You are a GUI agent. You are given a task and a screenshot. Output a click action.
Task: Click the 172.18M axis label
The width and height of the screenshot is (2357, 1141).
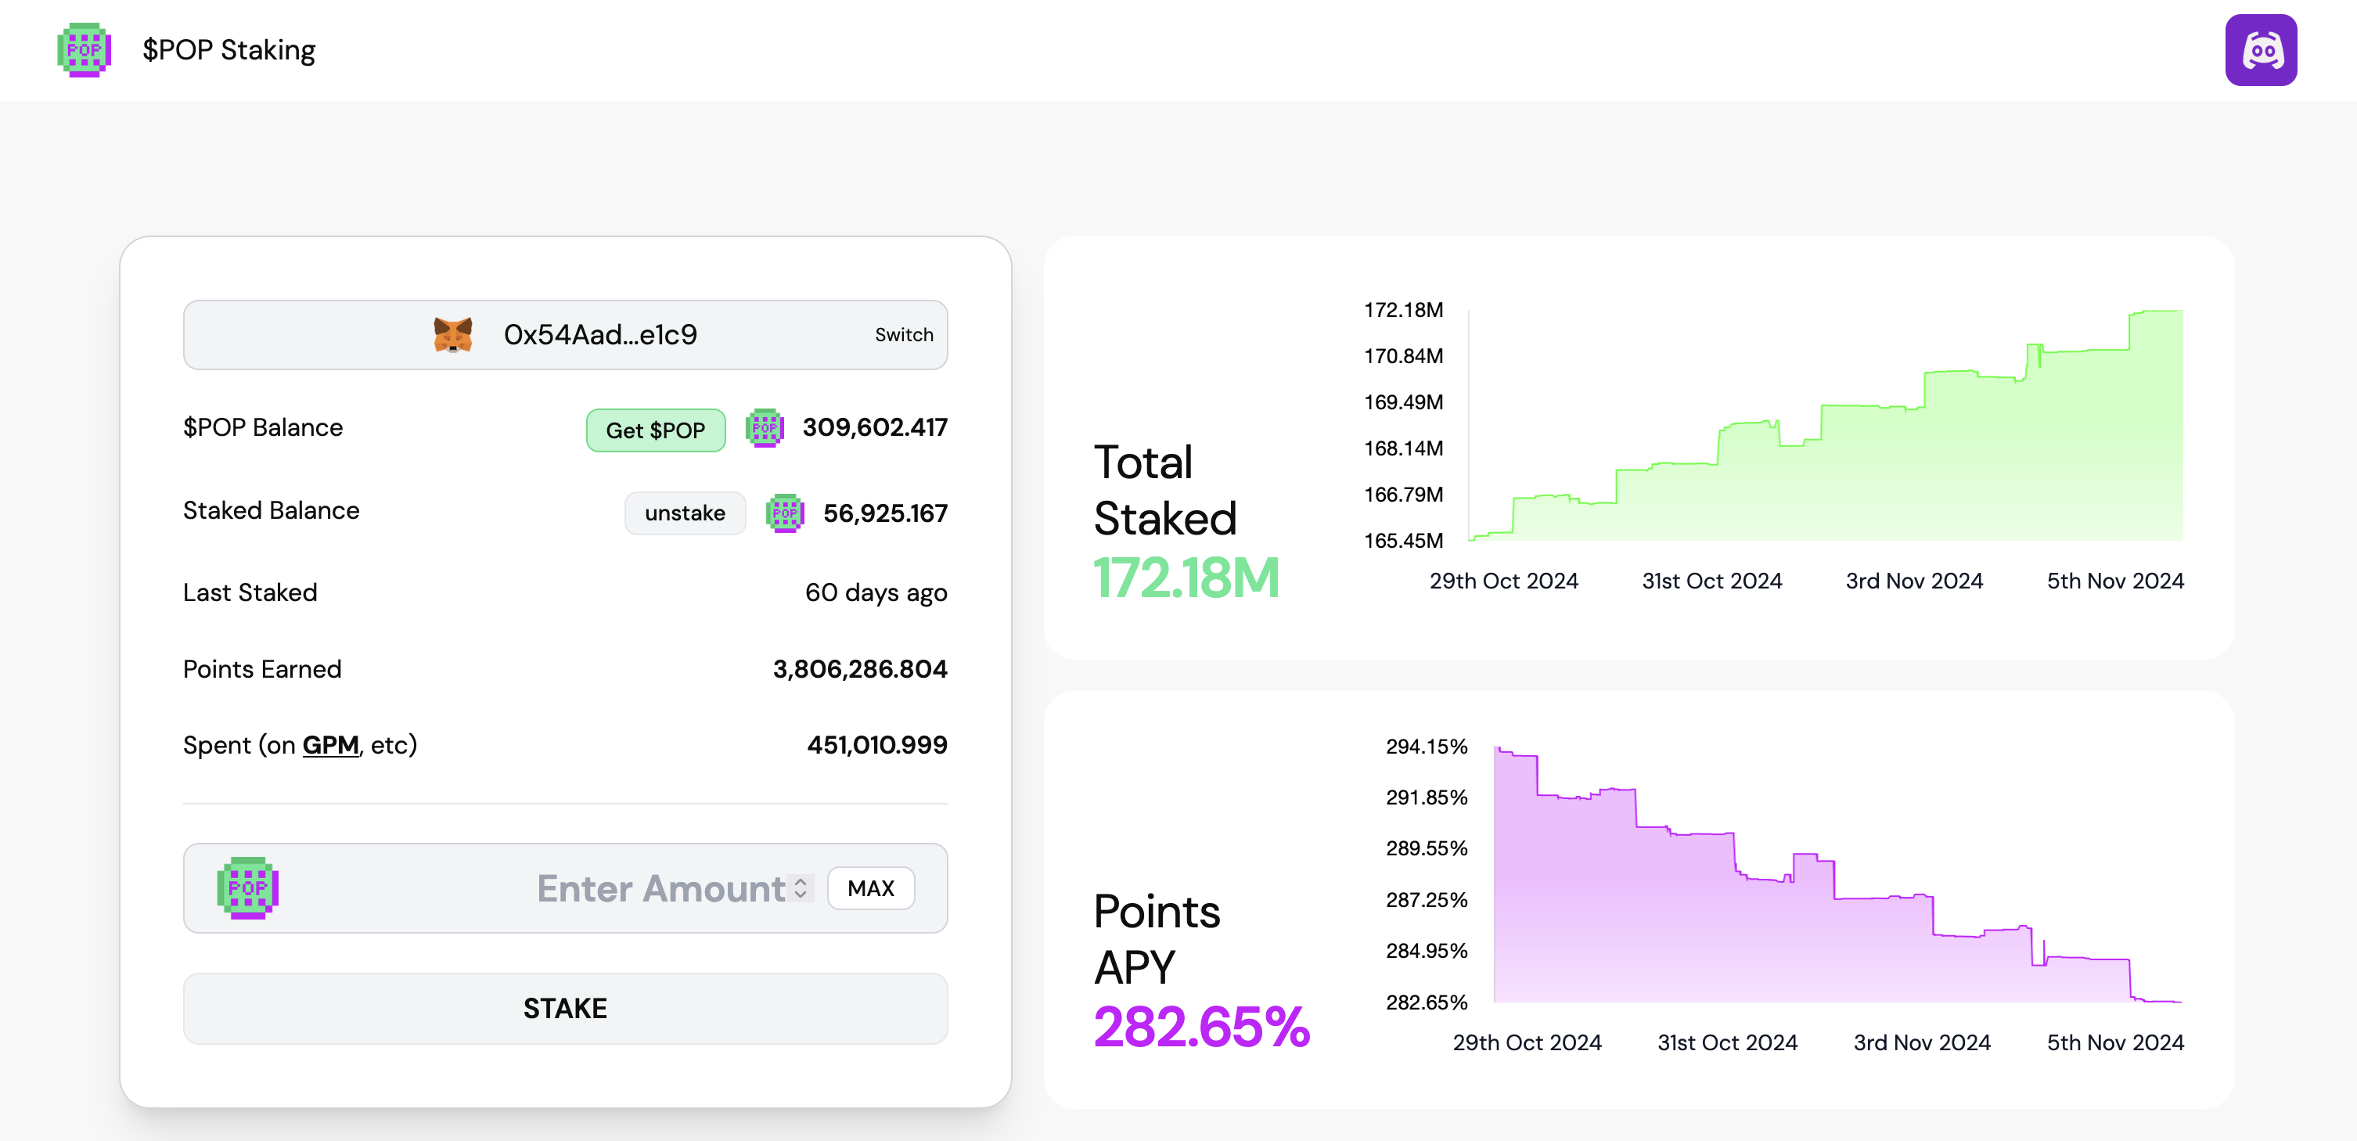(x=1402, y=310)
